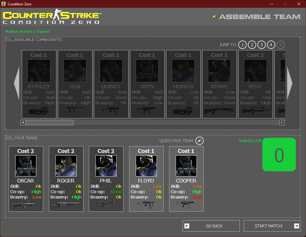306x237 pixels.
Task: Click the OSCAR name label
Action: (x=26, y=181)
